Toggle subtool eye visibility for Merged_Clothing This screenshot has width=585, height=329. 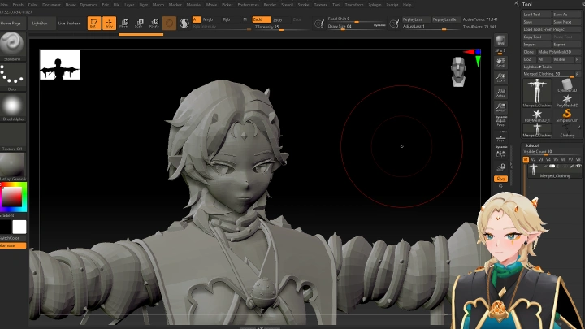click(x=578, y=166)
